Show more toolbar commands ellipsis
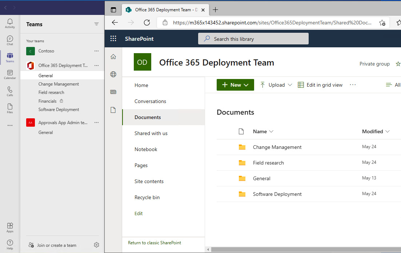 point(353,85)
